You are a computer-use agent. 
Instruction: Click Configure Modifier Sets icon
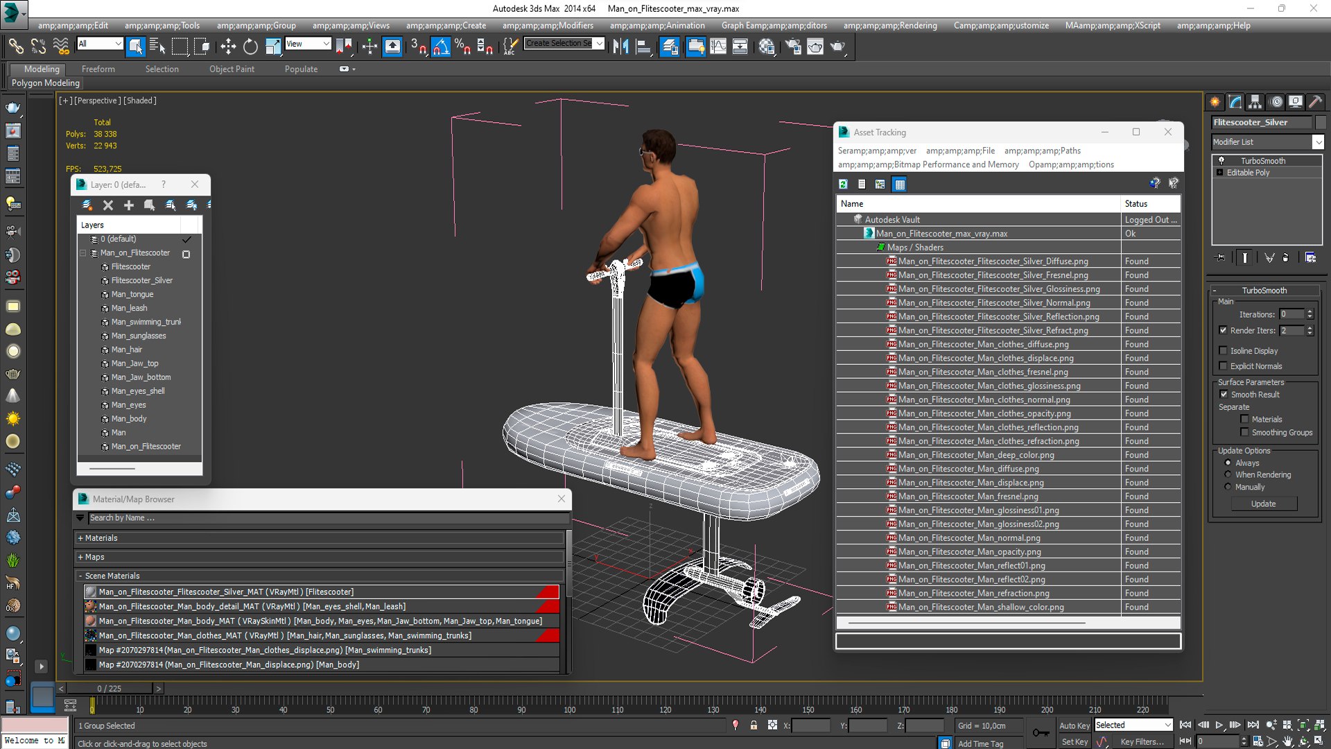(1310, 257)
